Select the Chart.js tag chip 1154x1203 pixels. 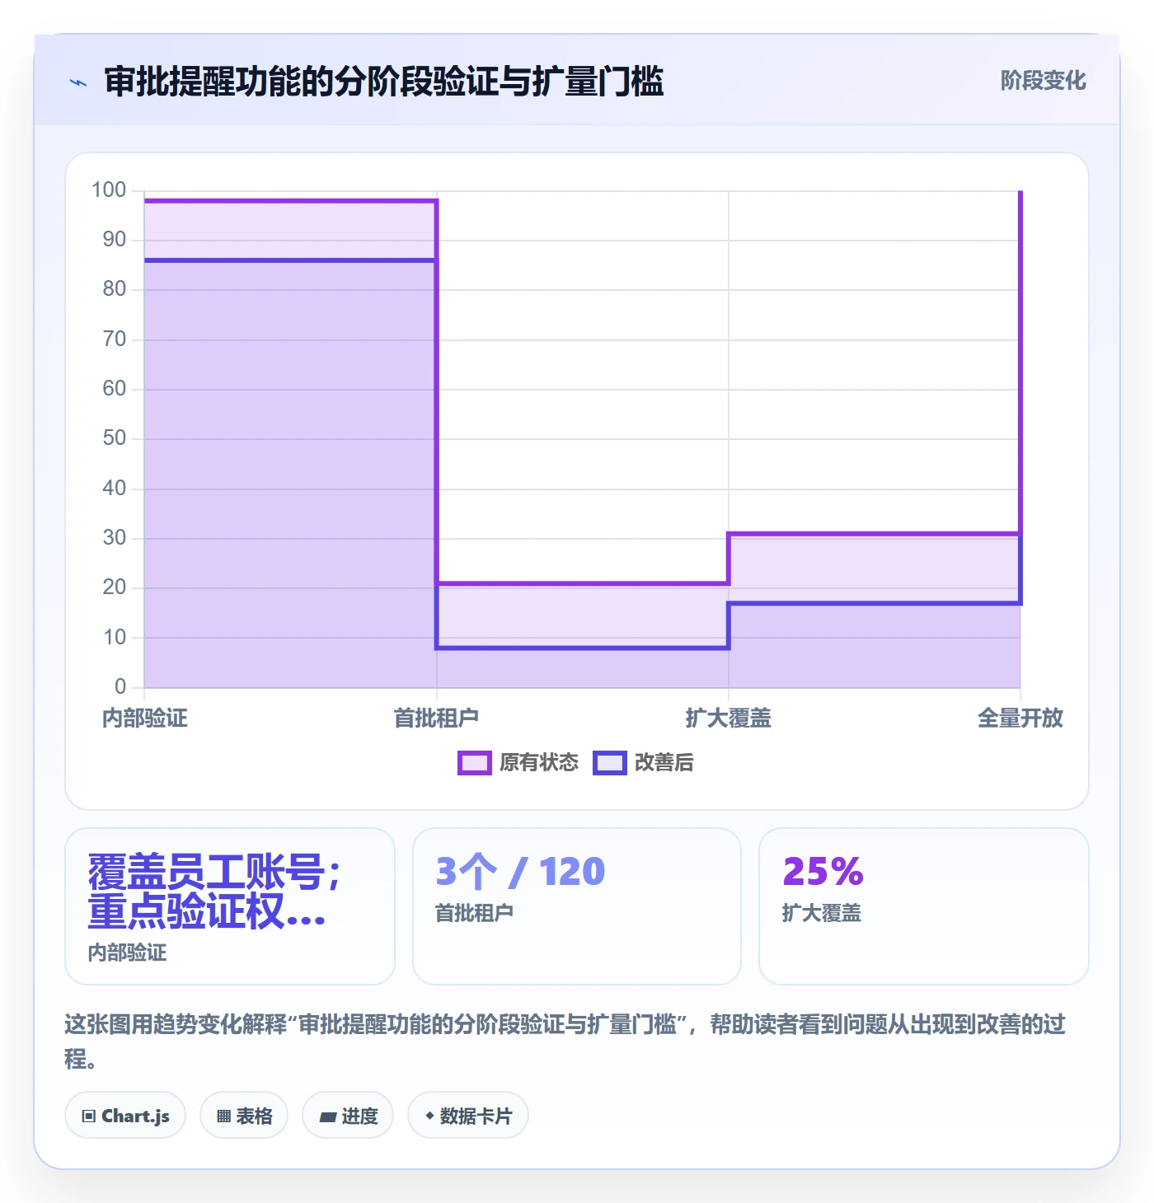(125, 1116)
